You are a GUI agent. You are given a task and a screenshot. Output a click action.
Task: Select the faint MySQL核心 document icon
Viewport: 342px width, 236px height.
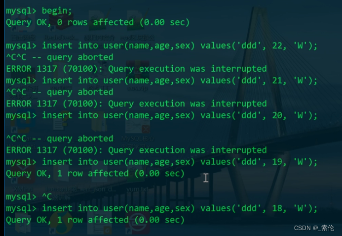tap(137, 135)
